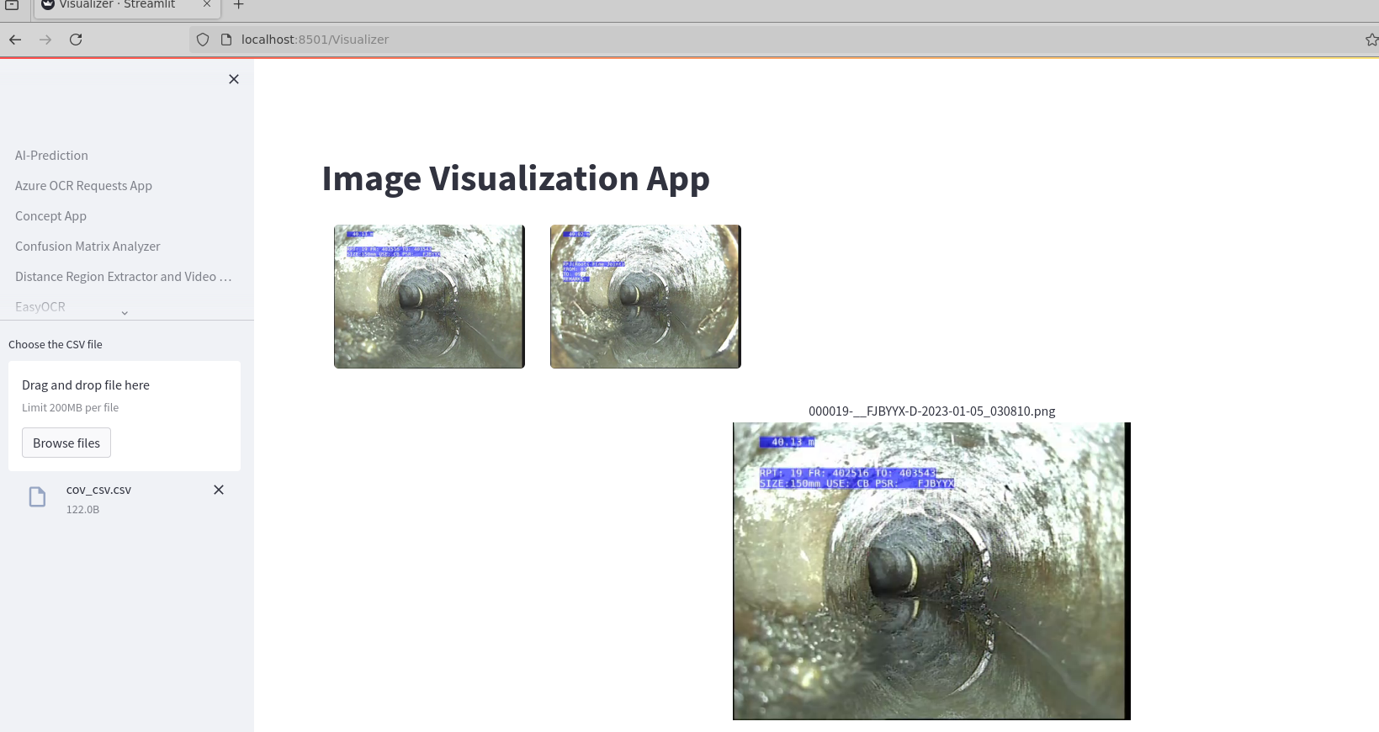Go back in browser history
The image size is (1379, 732).
click(15, 40)
